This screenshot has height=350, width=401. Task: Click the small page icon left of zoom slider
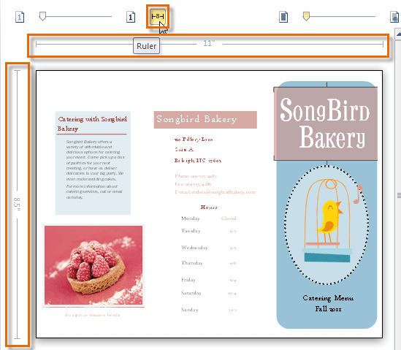[20, 17]
